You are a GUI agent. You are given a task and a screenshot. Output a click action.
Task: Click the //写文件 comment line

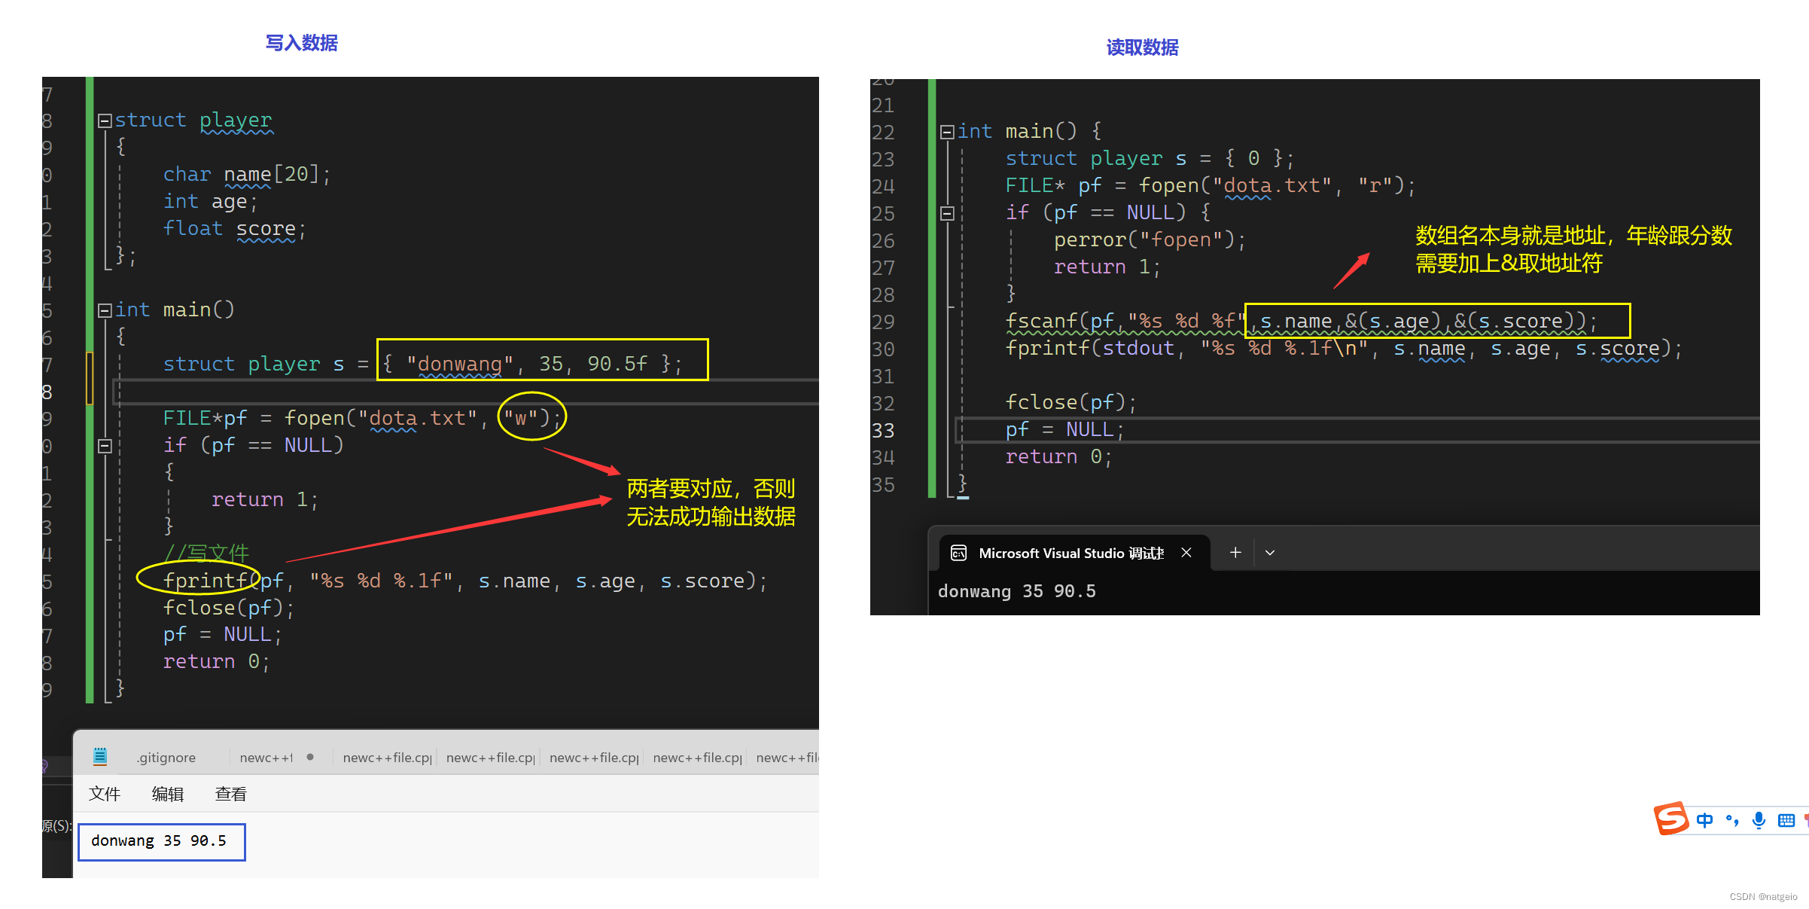206,554
